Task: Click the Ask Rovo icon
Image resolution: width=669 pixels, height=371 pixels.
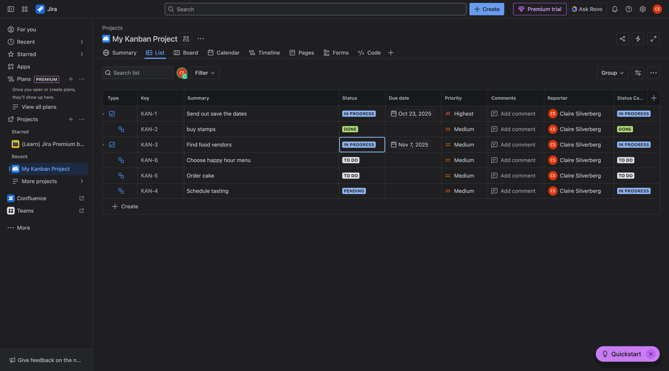Action: pos(574,9)
